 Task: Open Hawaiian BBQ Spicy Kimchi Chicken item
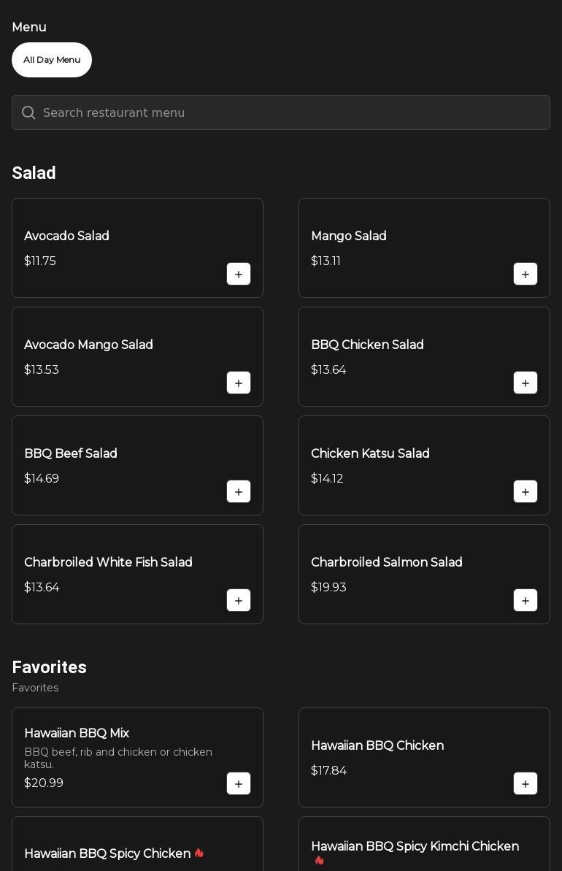pyautogui.click(x=424, y=844)
